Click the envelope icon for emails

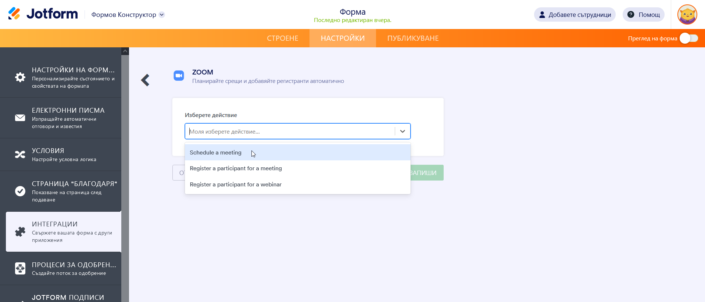coord(20,118)
